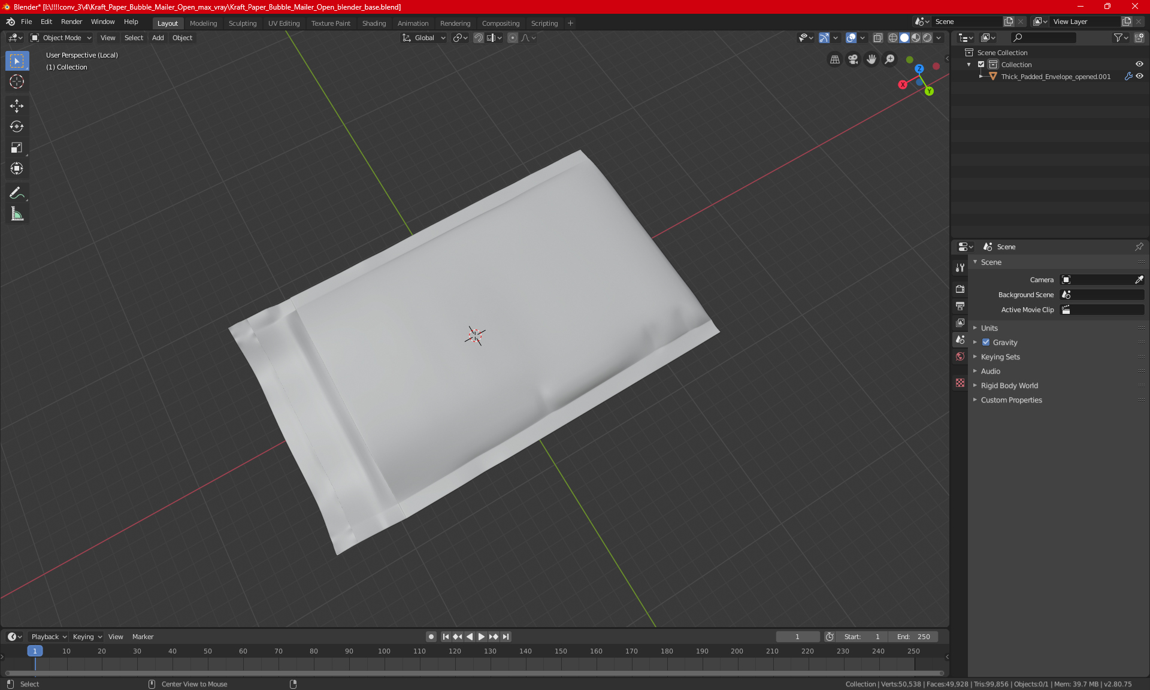
Task: Expand the Keying Sets panel
Action: click(x=1000, y=357)
